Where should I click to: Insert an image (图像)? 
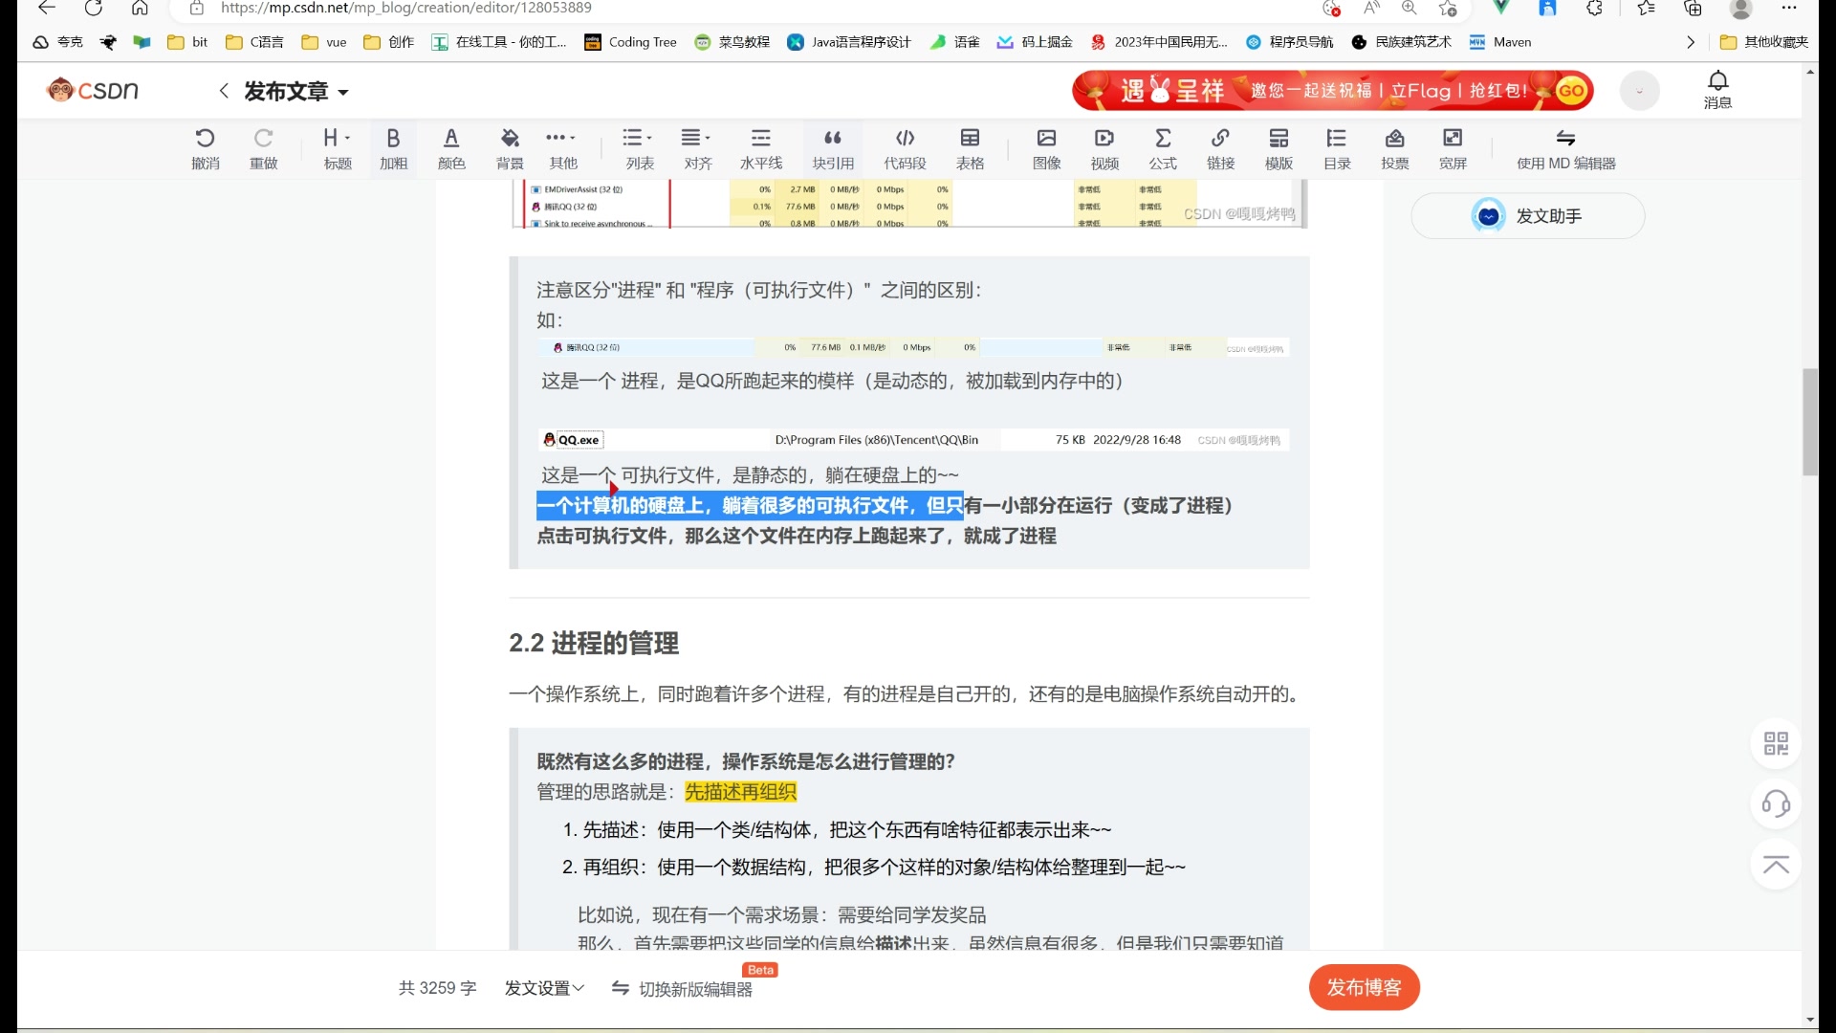tap(1046, 149)
